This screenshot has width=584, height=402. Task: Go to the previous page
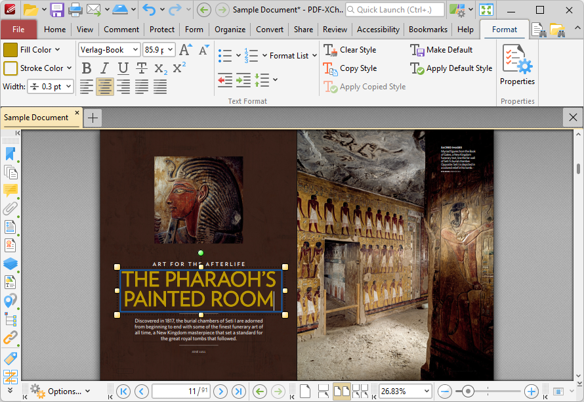[141, 391]
